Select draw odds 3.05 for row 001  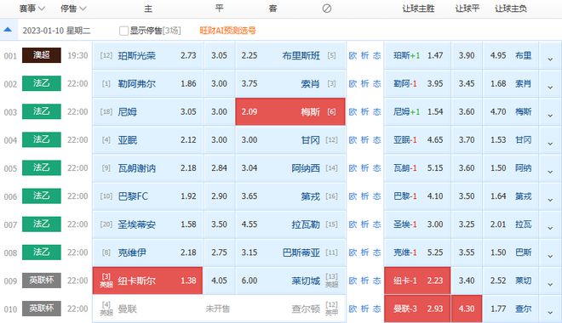click(219, 55)
